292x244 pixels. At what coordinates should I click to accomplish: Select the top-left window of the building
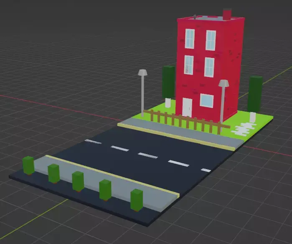pos(190,39)
